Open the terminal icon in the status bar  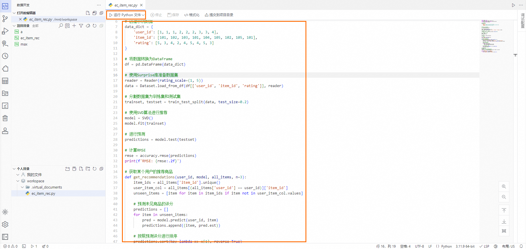tap(24, 246)
